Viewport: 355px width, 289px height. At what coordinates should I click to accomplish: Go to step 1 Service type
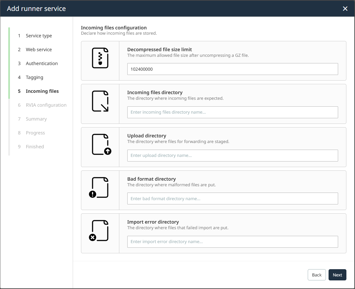click(39, 36)
